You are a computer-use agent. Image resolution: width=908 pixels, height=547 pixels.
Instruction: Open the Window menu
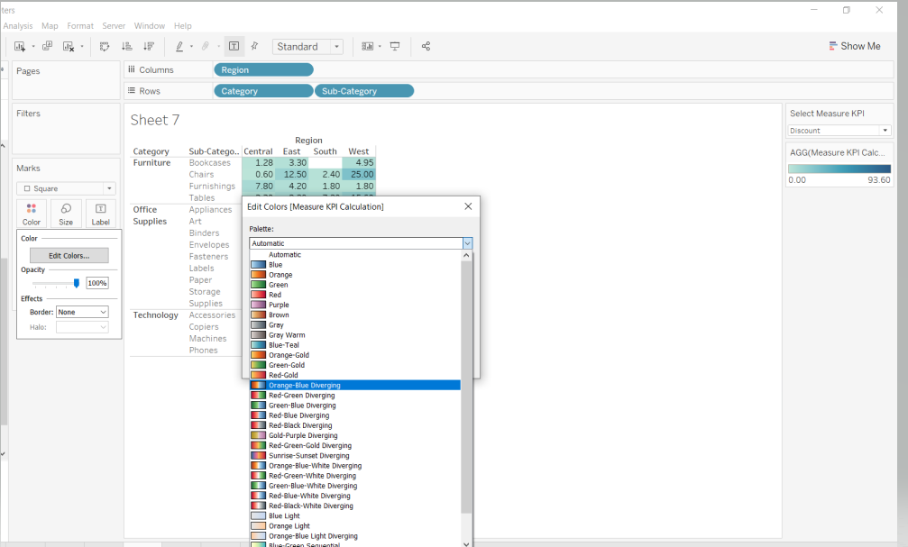150,26
